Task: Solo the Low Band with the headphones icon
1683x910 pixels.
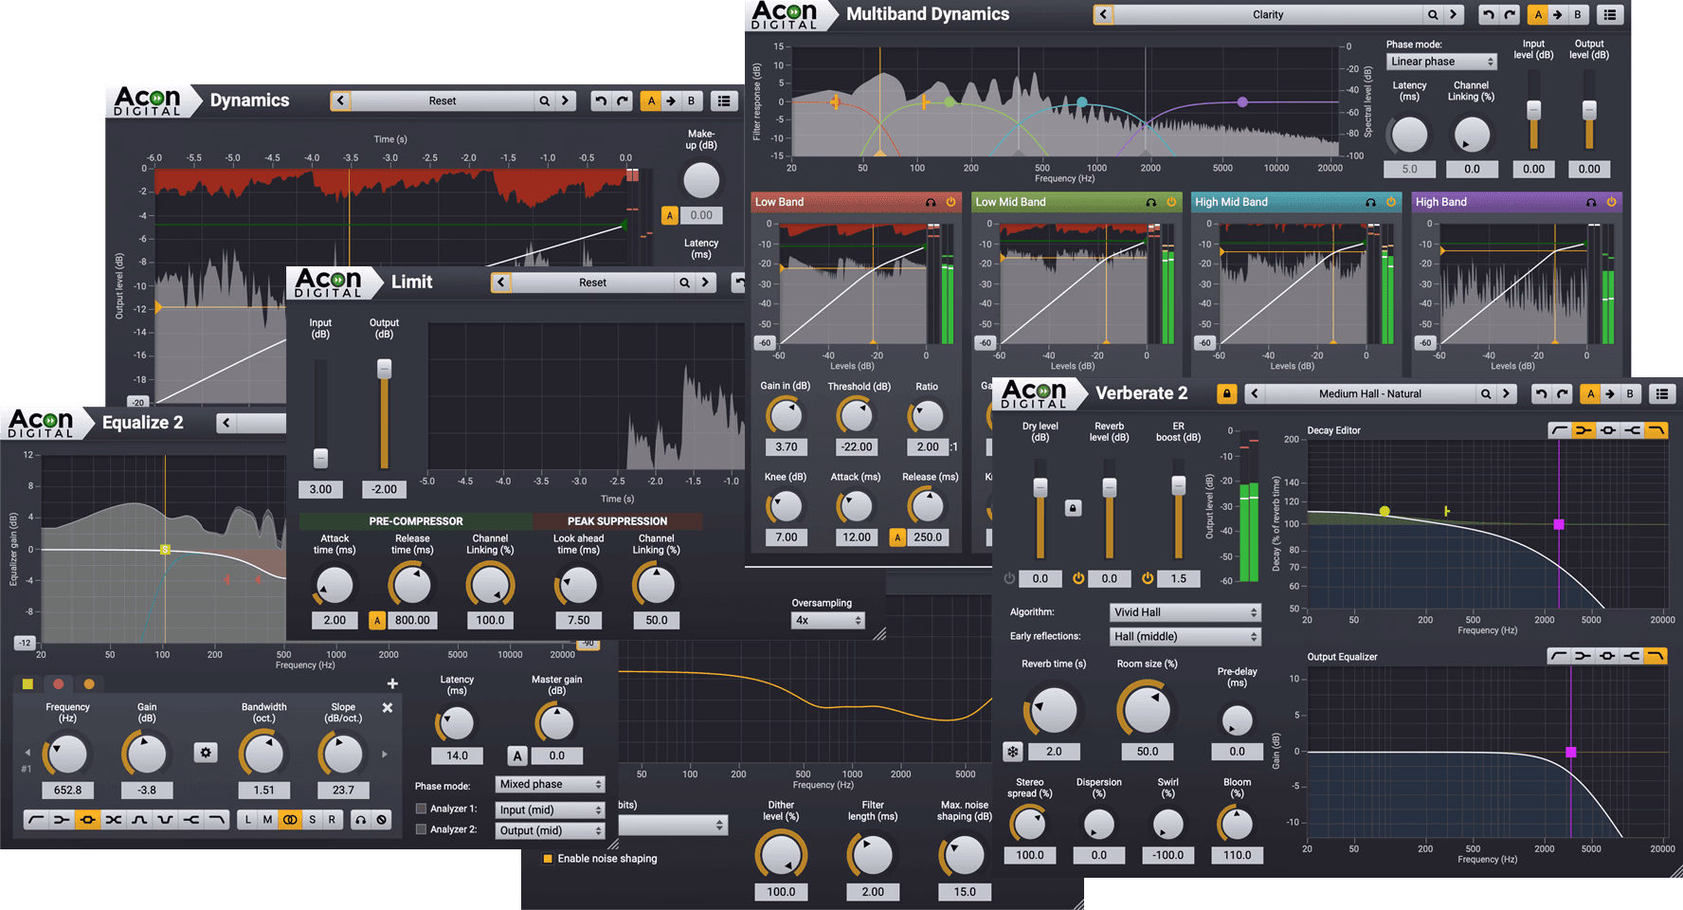Action: [931, 202]
